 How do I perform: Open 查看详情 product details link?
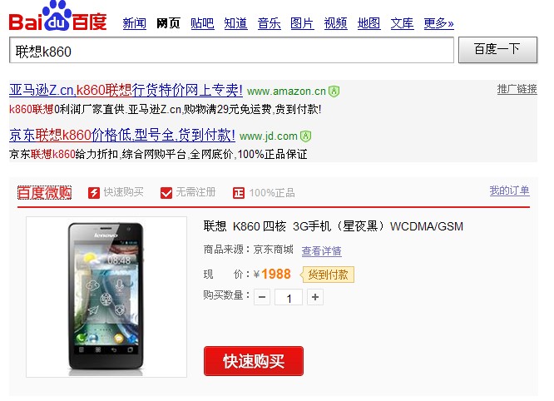pos(322,251)
